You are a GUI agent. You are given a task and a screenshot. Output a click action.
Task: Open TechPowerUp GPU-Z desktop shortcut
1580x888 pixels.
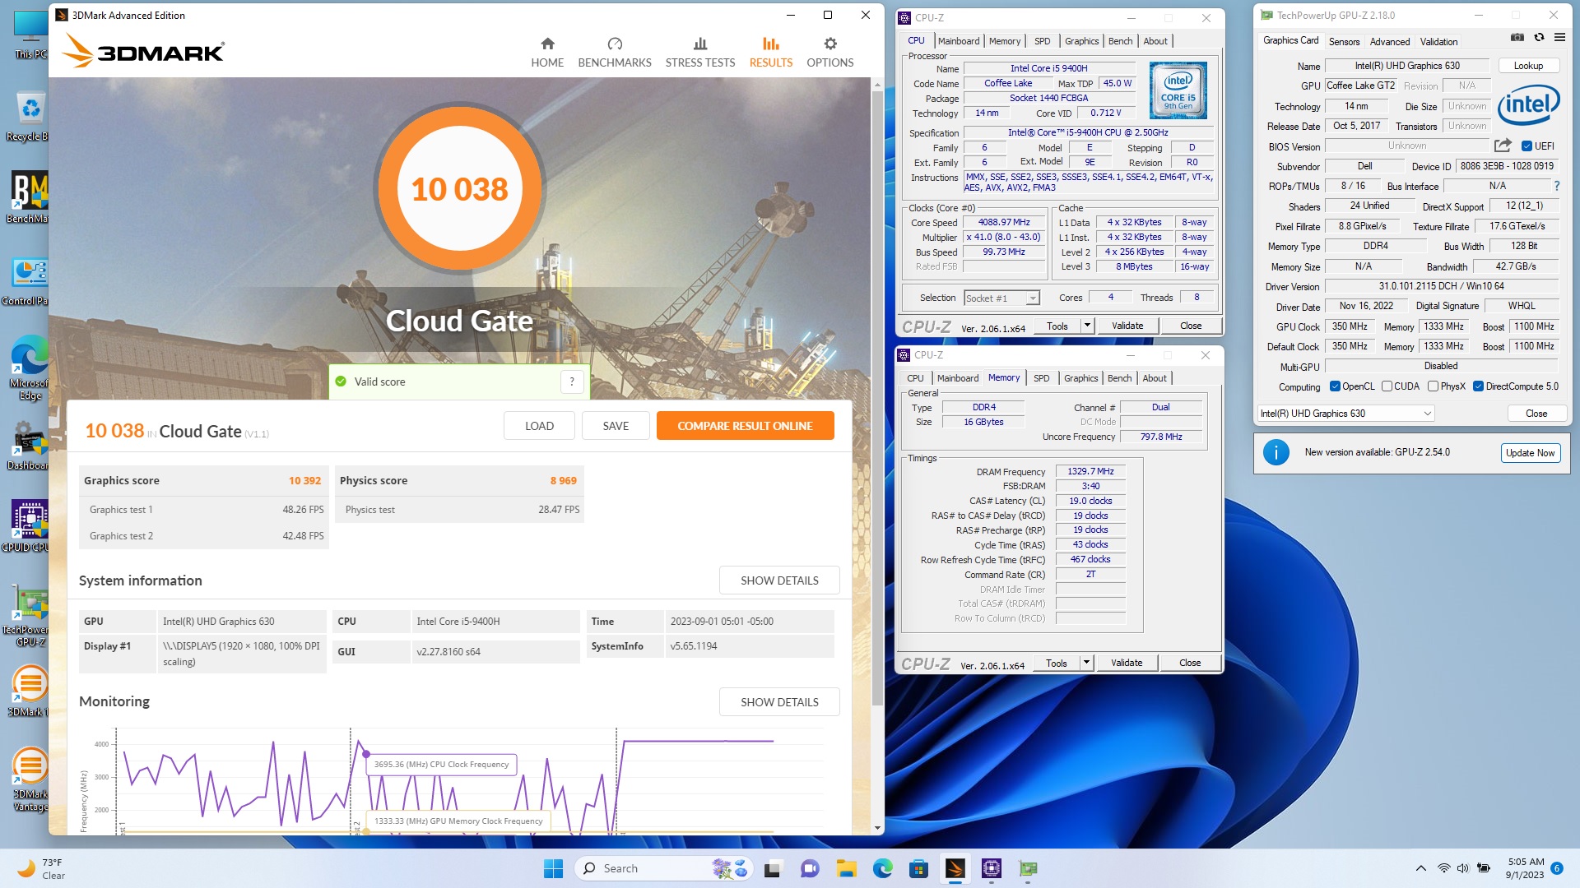coord(30,617)
